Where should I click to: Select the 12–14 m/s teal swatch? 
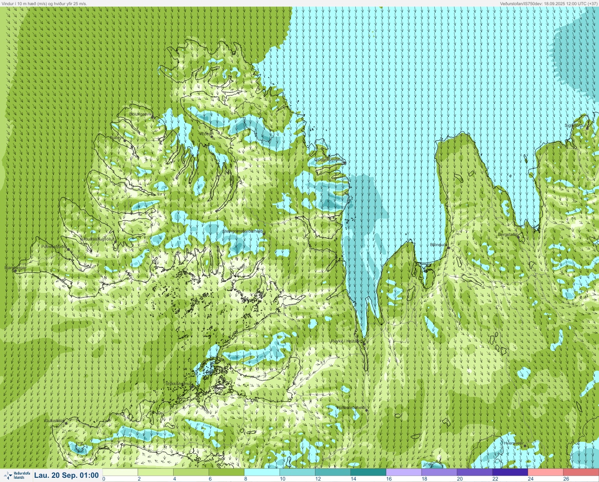[x=333, y=472]
